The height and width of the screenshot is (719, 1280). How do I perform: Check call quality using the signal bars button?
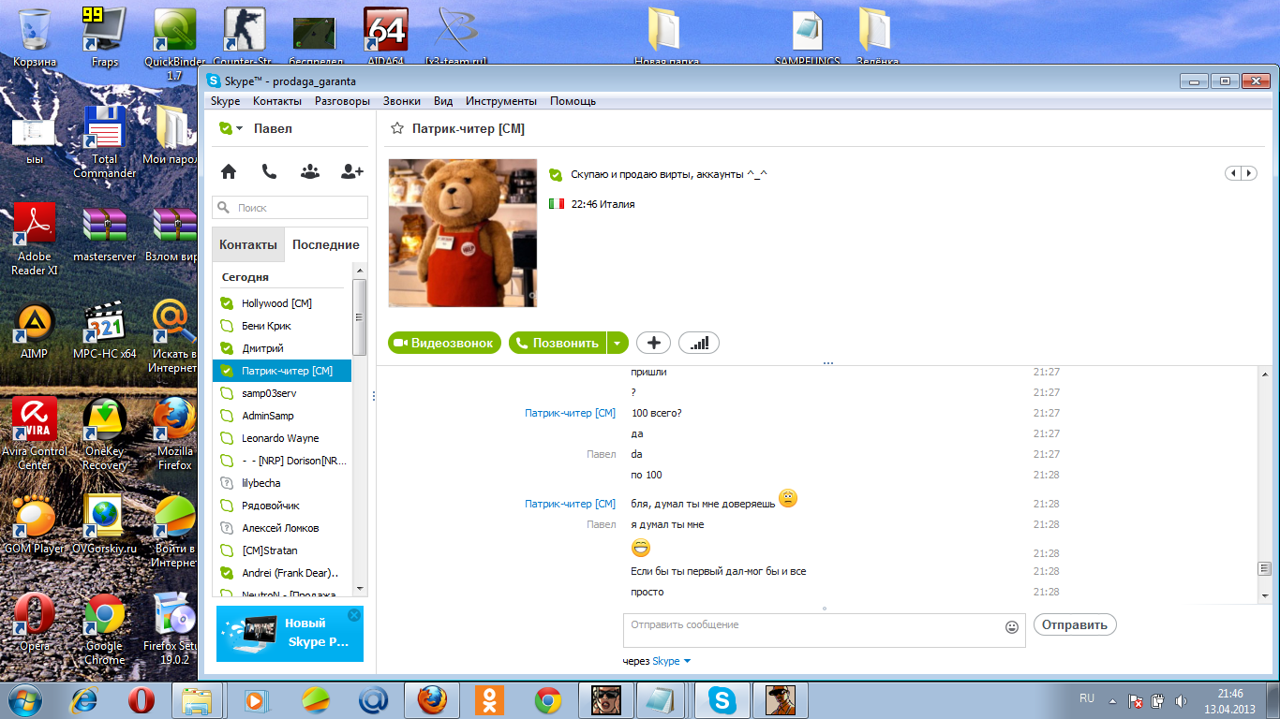[x=699, y=343]
